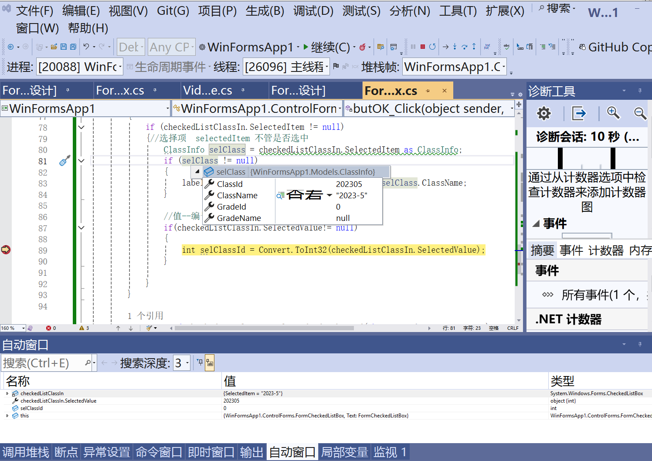
Task: Click the comment selected lines icon
Action: coord(543,47)
